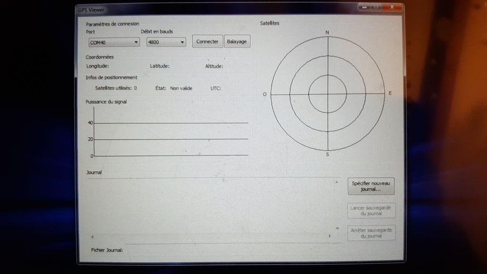The width and height of the screenshot is (487, 274).
Task: Click the GPS Viewer title bar text
Action: 91,10
